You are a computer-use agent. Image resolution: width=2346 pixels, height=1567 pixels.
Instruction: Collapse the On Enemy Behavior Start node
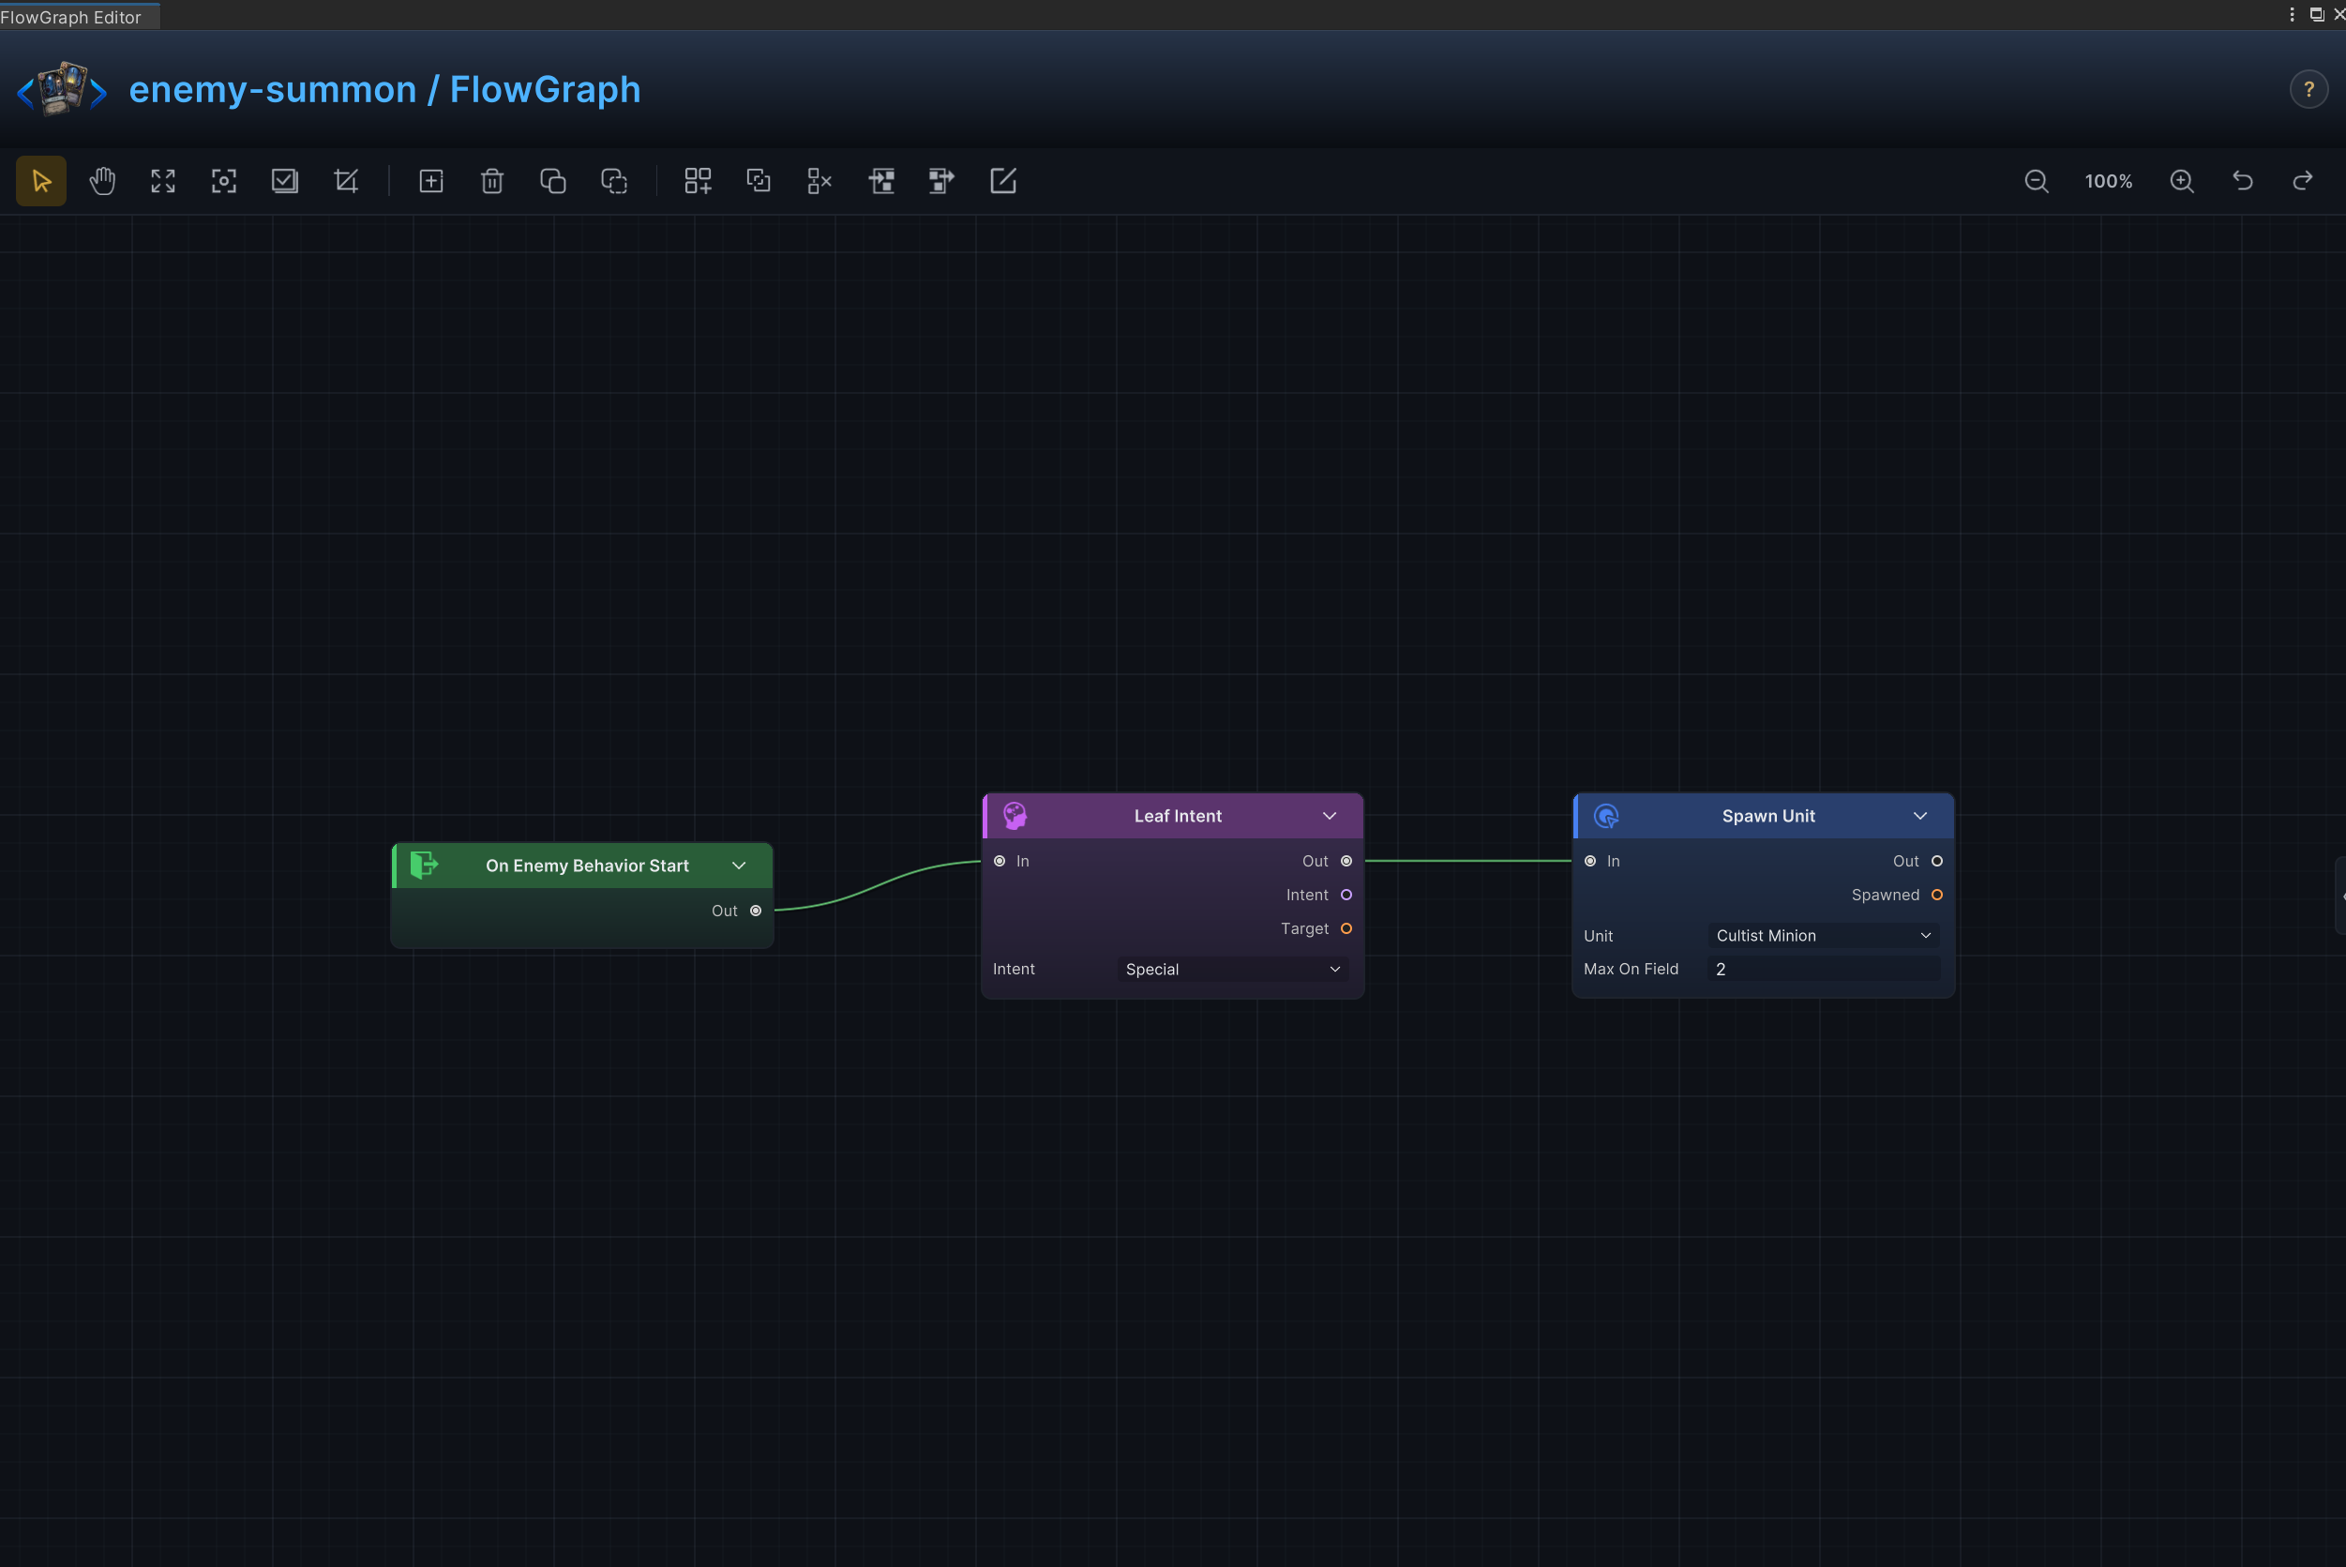pos(738,866)
